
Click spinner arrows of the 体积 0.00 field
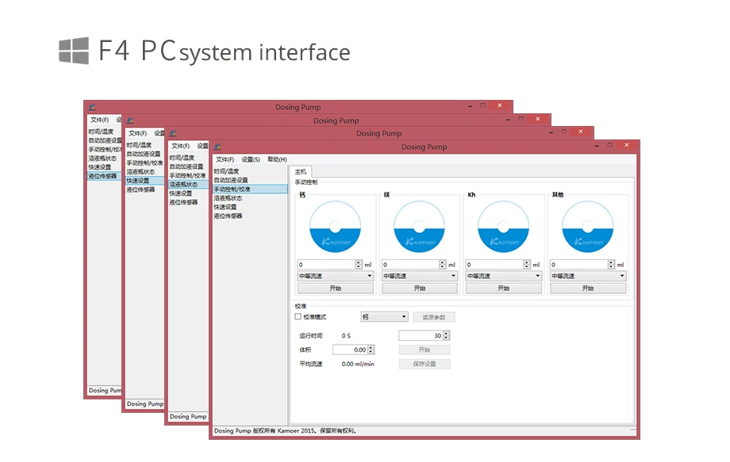pyautogui.click(x=371, y=349)
